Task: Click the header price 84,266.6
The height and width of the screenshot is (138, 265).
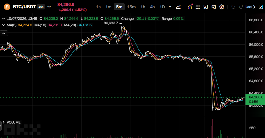Action: pyautogui.click(x=66, y=4)
